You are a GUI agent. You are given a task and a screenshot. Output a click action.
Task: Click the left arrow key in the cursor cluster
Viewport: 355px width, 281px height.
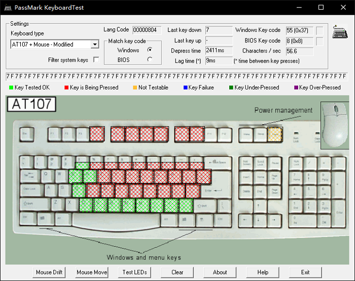(245, 220)
